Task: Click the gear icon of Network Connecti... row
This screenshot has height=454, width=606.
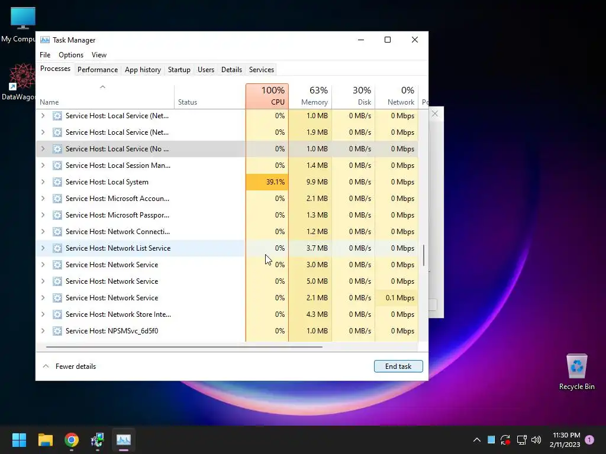Action: coord(57,232)
